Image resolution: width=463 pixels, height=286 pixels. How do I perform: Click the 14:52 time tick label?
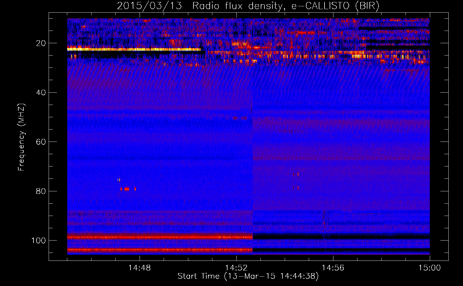[x=236, y=268]
